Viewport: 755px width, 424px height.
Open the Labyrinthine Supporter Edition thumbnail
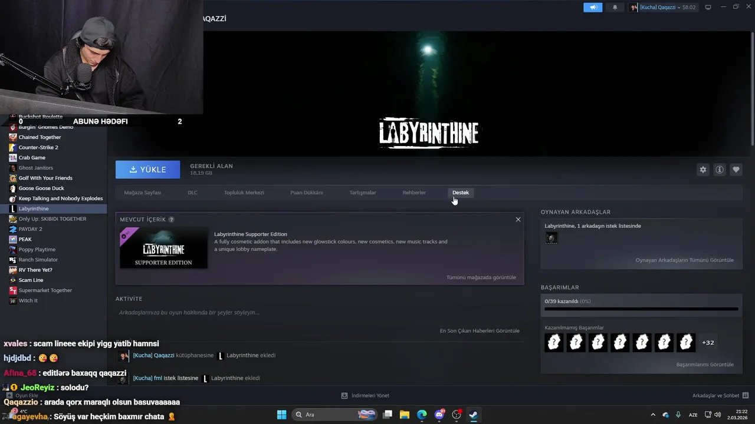click(163, 248)
